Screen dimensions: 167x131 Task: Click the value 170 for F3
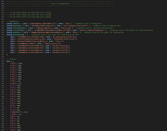(19, 70)
